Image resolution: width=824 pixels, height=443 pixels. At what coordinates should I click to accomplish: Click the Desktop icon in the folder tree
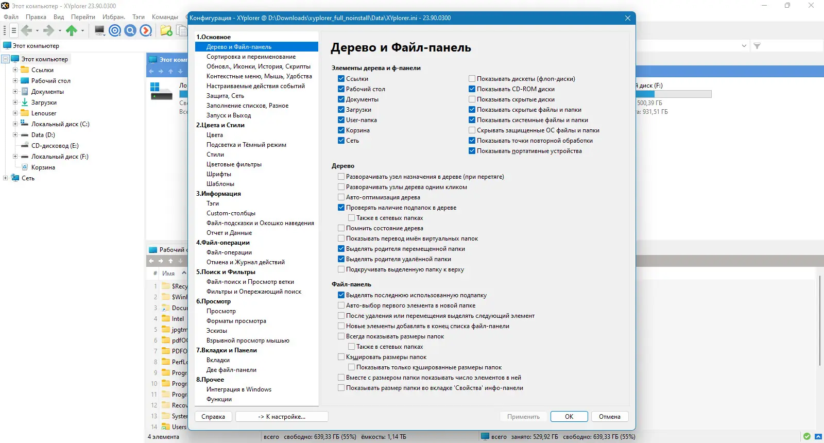click(x=25, y=81)
